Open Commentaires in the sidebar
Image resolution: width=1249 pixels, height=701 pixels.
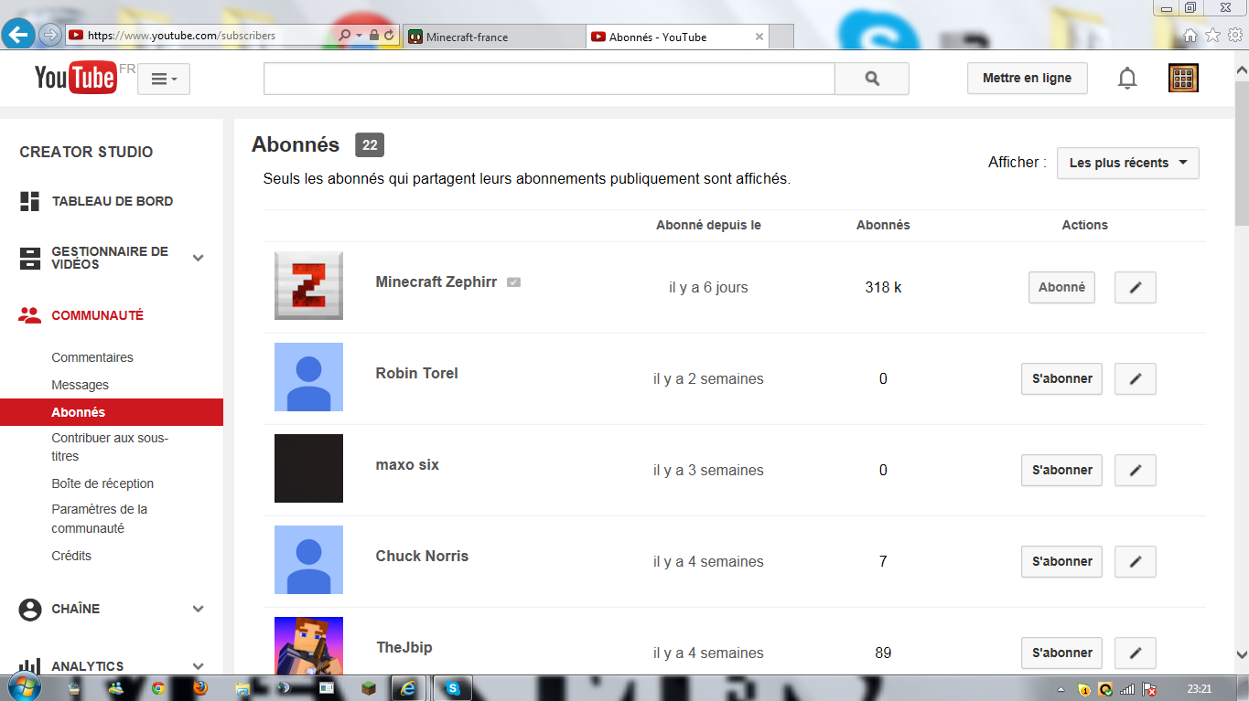(92, 357)
